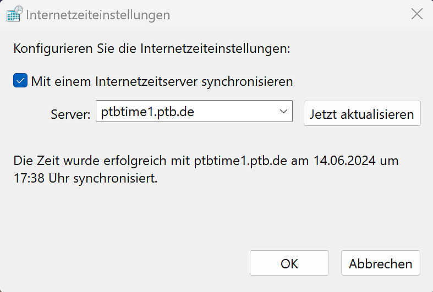433x292 pixels.
Task: Click heading 'Konfigurieren Sie die Internetzeiteinstellungen:'
Action: coord(152,49)
